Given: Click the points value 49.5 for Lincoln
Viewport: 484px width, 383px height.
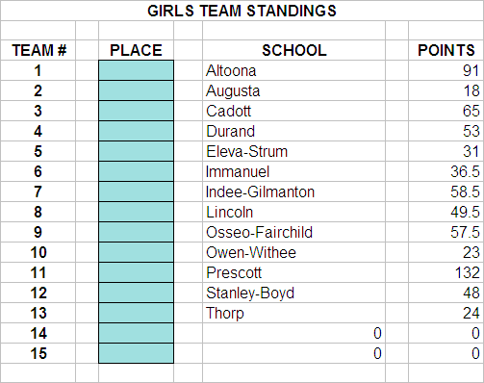Looking at the screenshot, I should coord(465,212).
